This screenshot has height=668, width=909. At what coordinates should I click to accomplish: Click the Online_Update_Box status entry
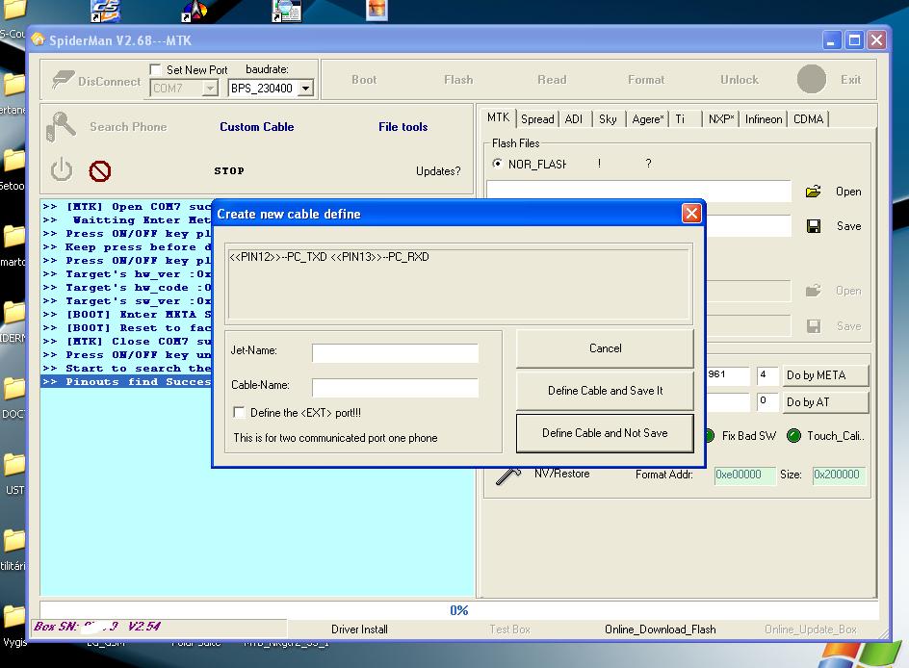tap(811, 629)
